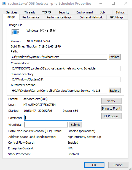Viewport: 132px width, 170px height.
Task: Switch to the Security tab
Action: tap(64, 12)
